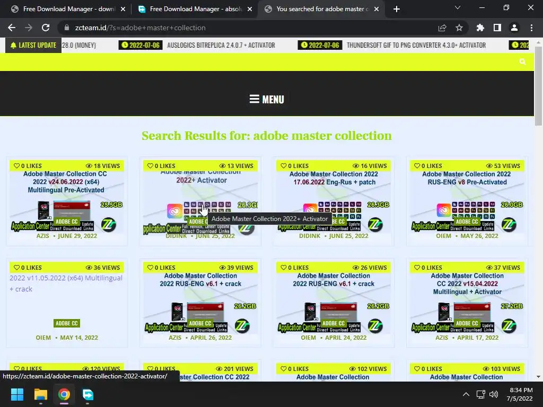Share this page via the share icon
The width and height of the screenshot is (543, 407).
[442, 28]
